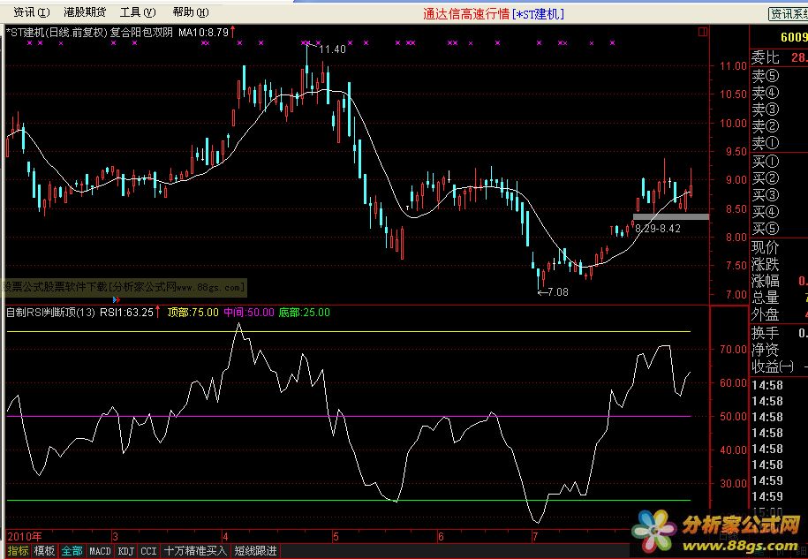
Task: Click the title 通达信高速行情[*ST建机]
Action: [493, 14]
